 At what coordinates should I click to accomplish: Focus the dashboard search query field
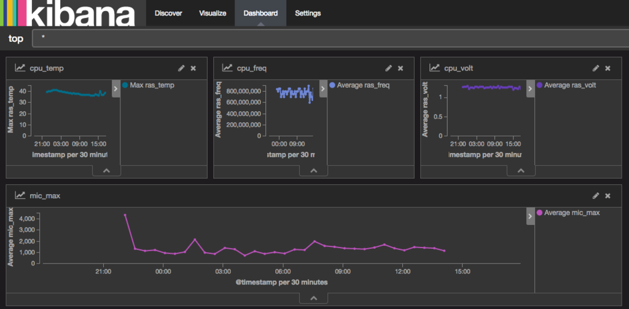326,38
